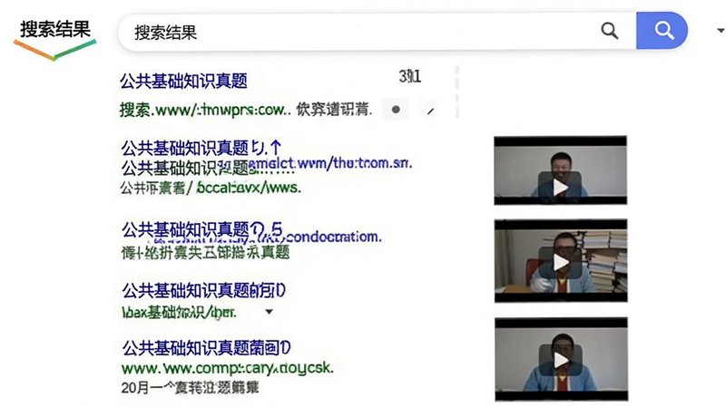Click the www.www.comp green URL text
The width and height of the screenshot is (726, 407).
coord(228,368)
